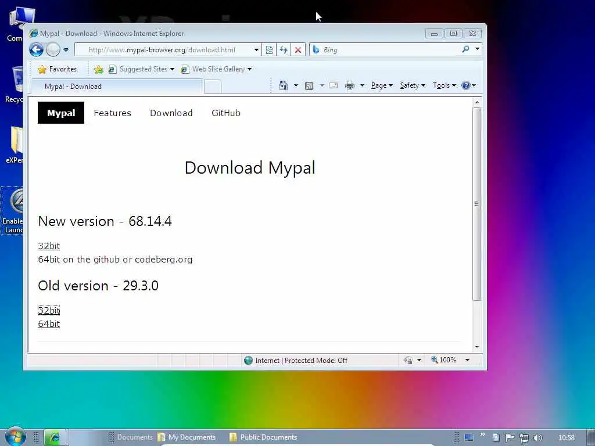Open the recent pages dropdown arrow
The height and width of the screenshot is (446, 595).
66,50
